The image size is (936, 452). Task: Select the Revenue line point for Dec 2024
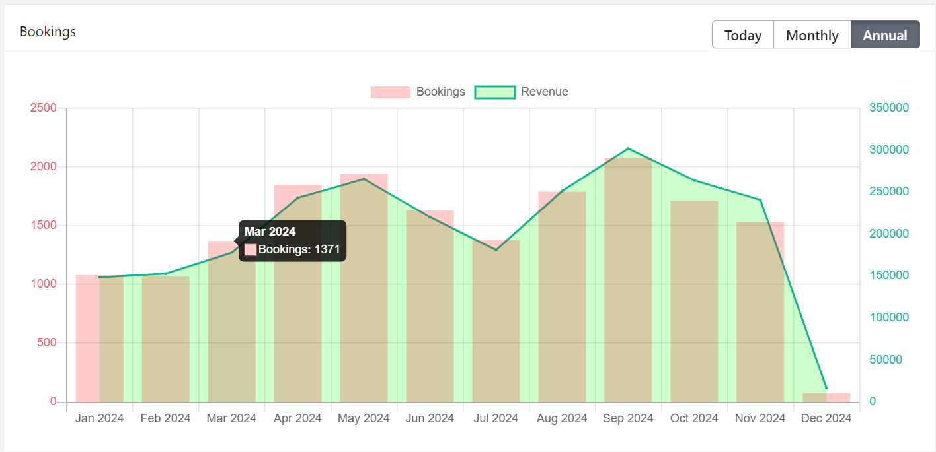826,388
